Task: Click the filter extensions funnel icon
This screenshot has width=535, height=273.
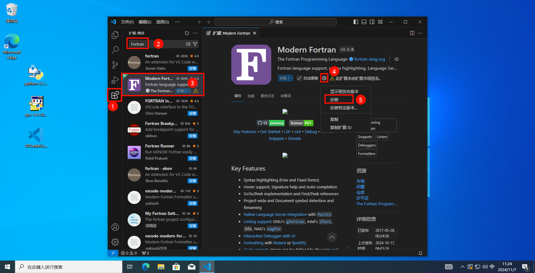Action: (195, 44)
